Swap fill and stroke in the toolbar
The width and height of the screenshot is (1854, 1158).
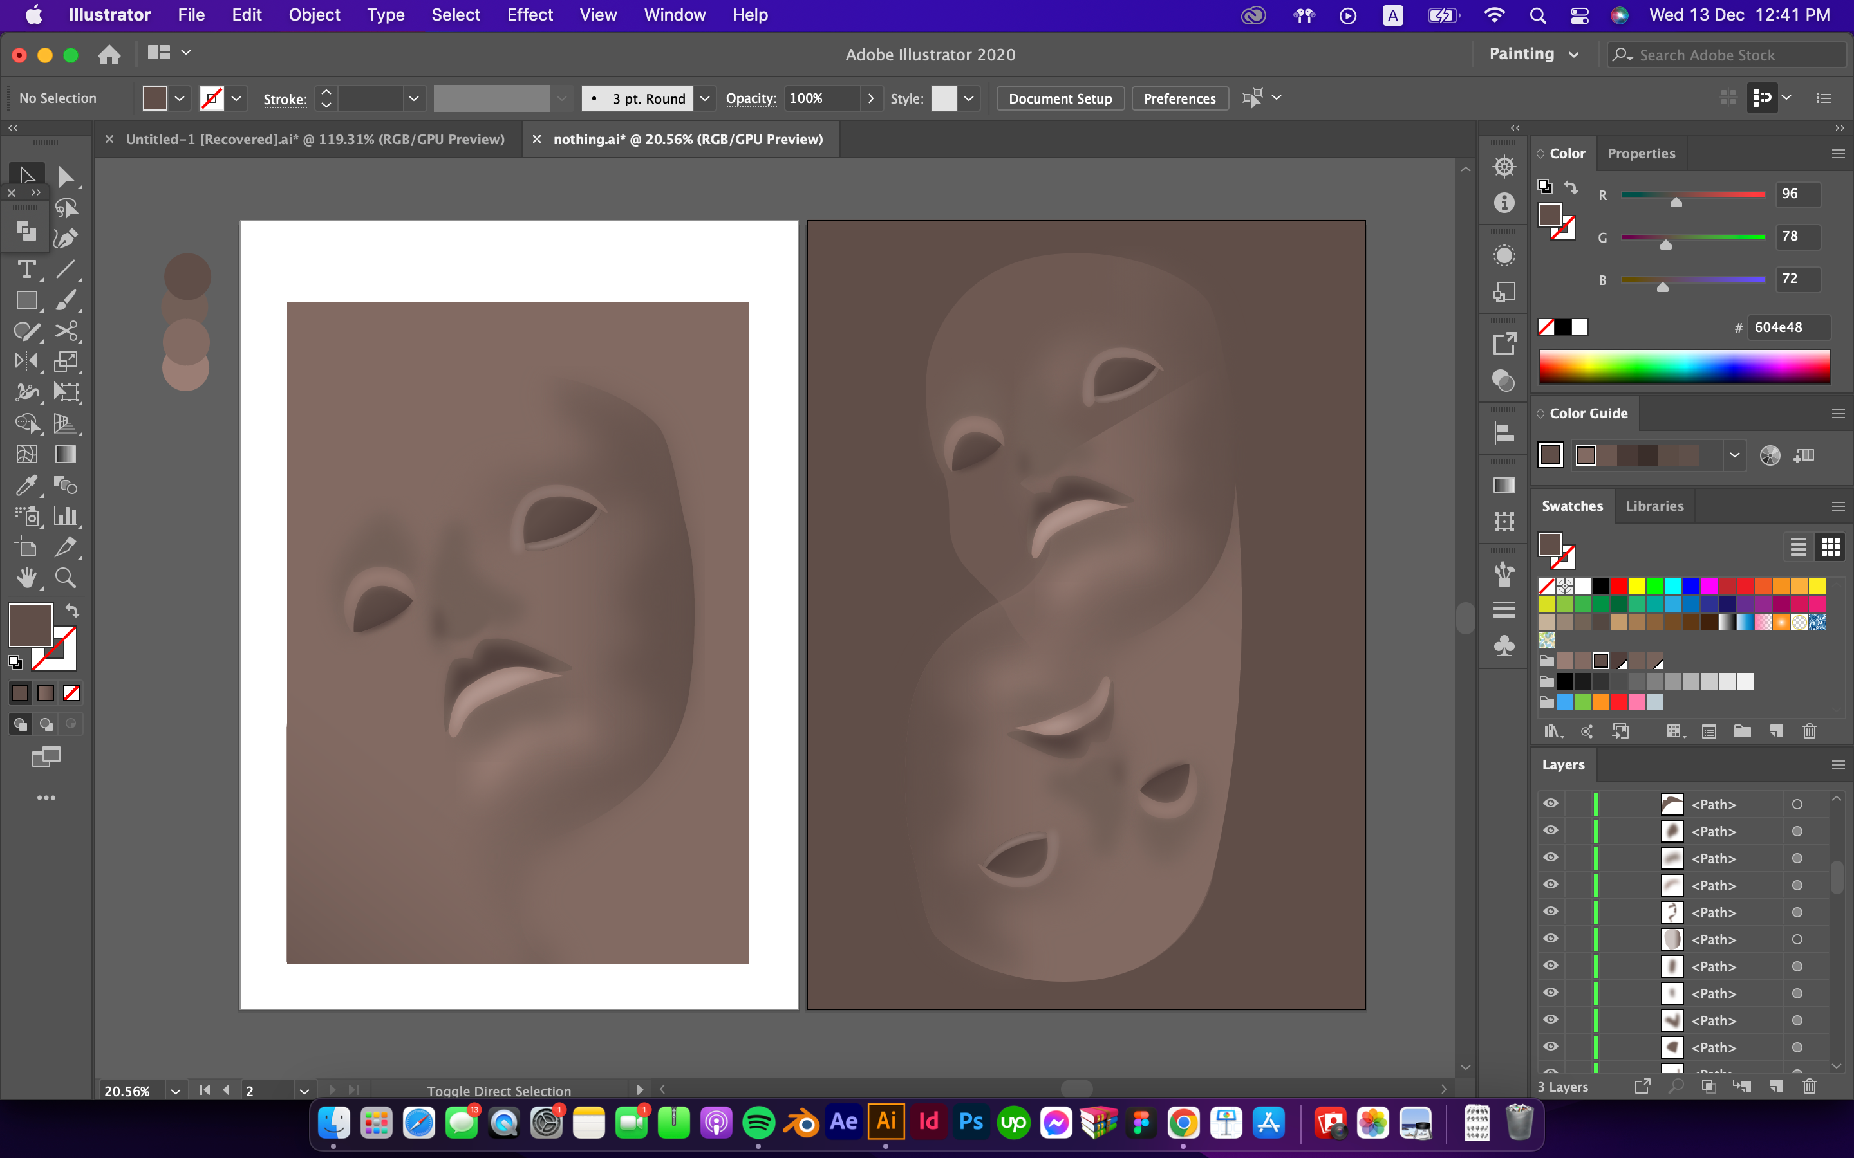72,611
